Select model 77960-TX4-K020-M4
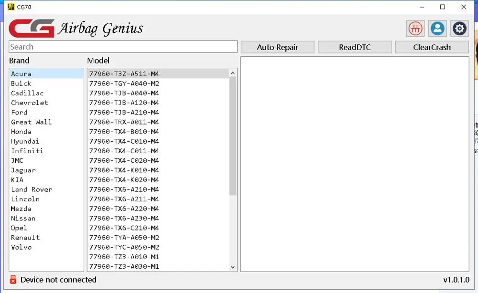This screenshot has height=293, width=478. point(158,180)
